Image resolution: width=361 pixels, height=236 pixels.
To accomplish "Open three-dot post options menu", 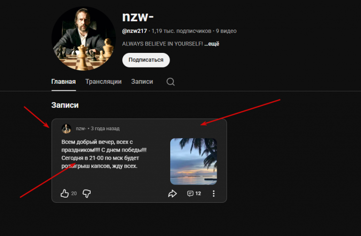I will pyautogui.click(x=214, y=193).
